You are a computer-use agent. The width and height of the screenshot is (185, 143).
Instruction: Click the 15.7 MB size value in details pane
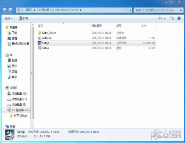click(x=45, y=136)
